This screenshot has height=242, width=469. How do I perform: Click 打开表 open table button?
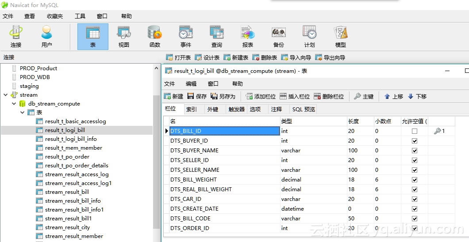pyautogui.click(x=178, y=57)
